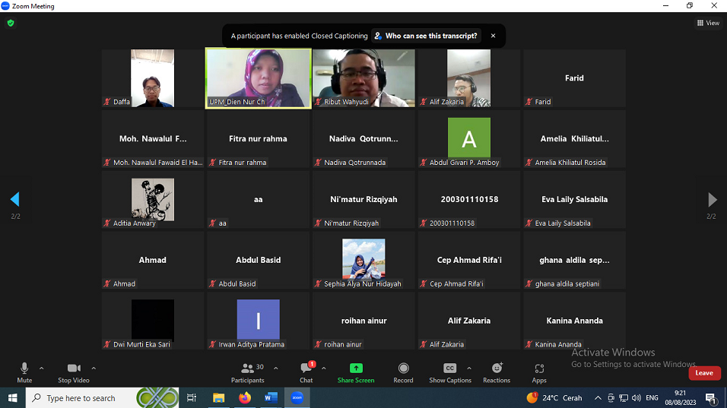727x408 pixels.
Task: Click Amelia Khiliatul Rosida tile
Action: click(x=574, y=139)
